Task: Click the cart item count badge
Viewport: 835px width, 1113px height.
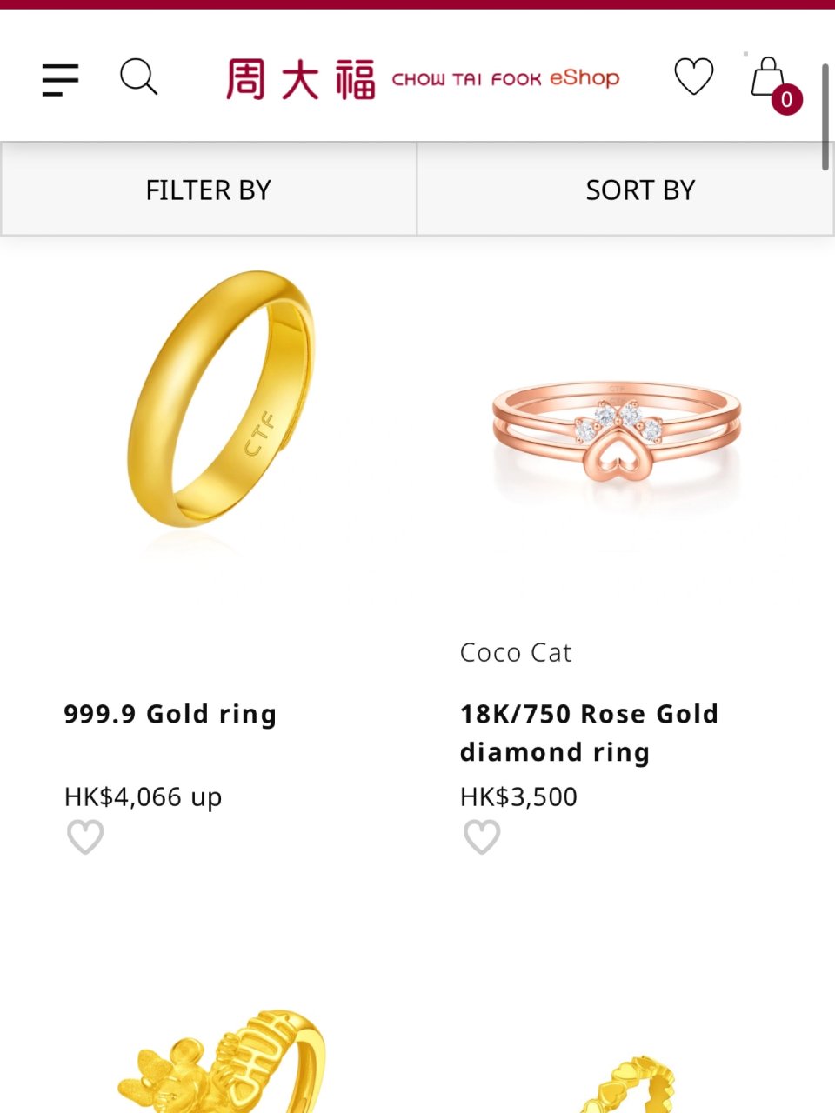Action: [786, 100]
